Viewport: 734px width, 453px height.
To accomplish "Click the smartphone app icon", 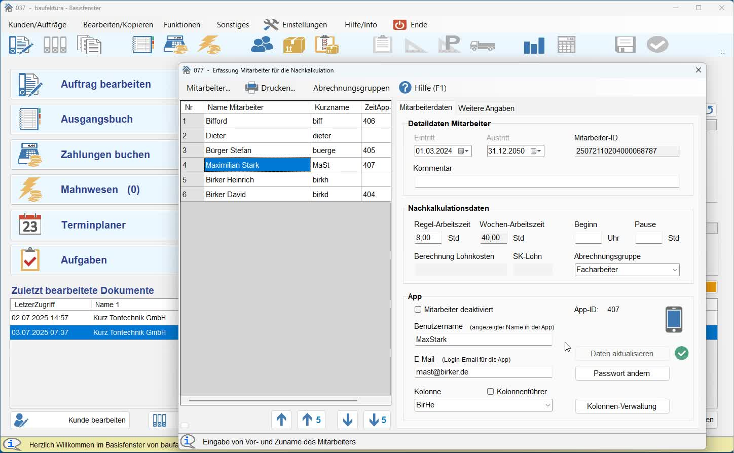I will (673, 320).
